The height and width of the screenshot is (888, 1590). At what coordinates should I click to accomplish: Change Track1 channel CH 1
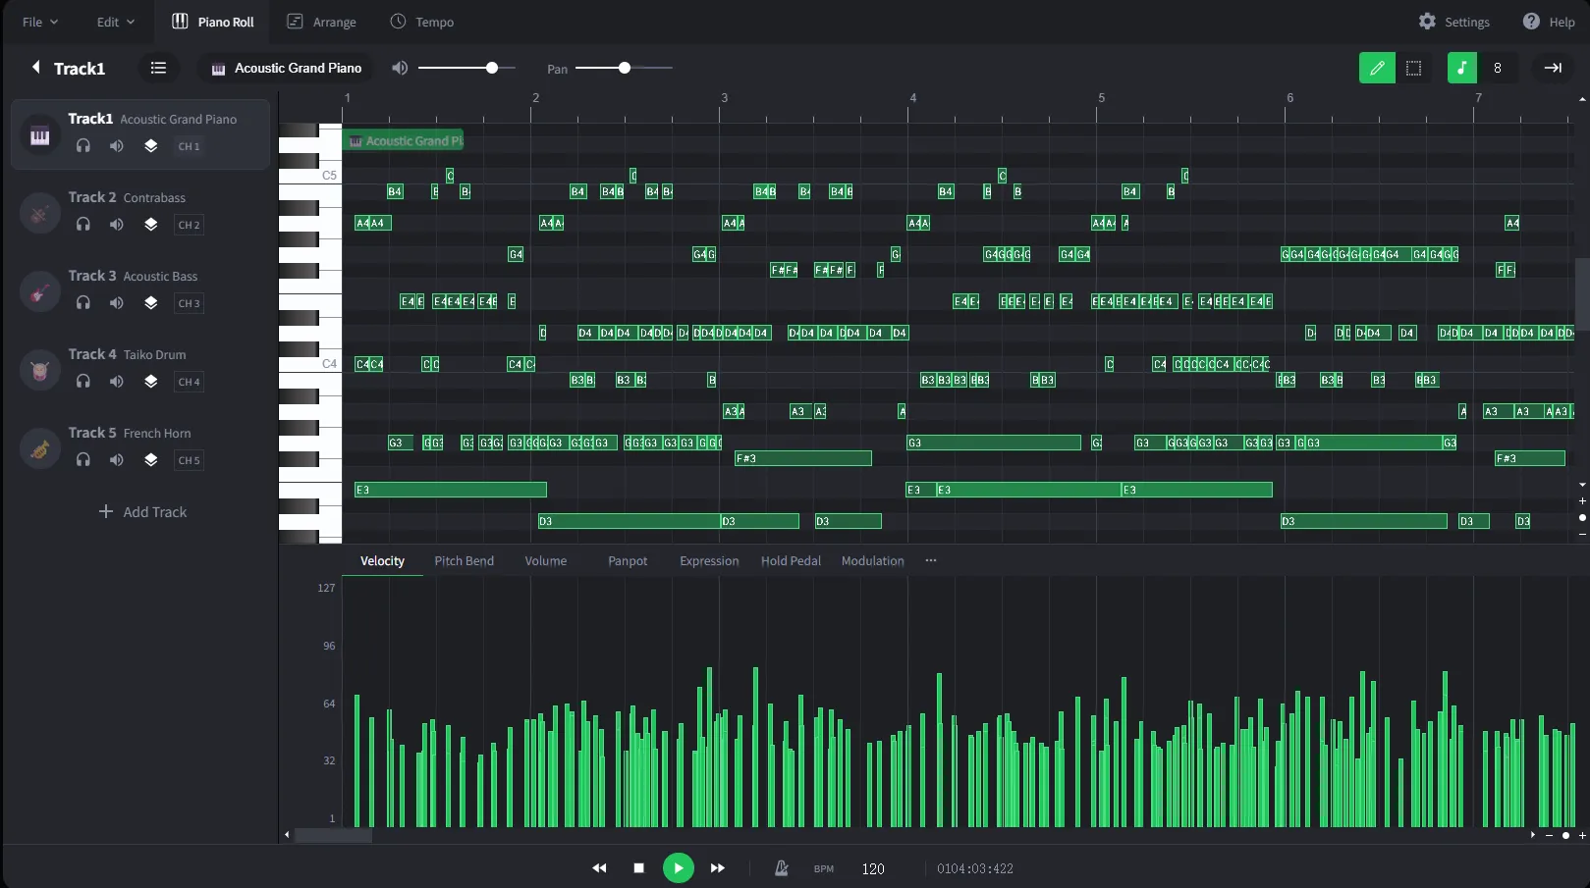tap(189, 146)
